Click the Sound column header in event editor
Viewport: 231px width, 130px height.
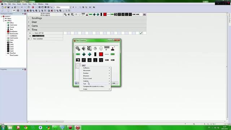coord(69,14)
